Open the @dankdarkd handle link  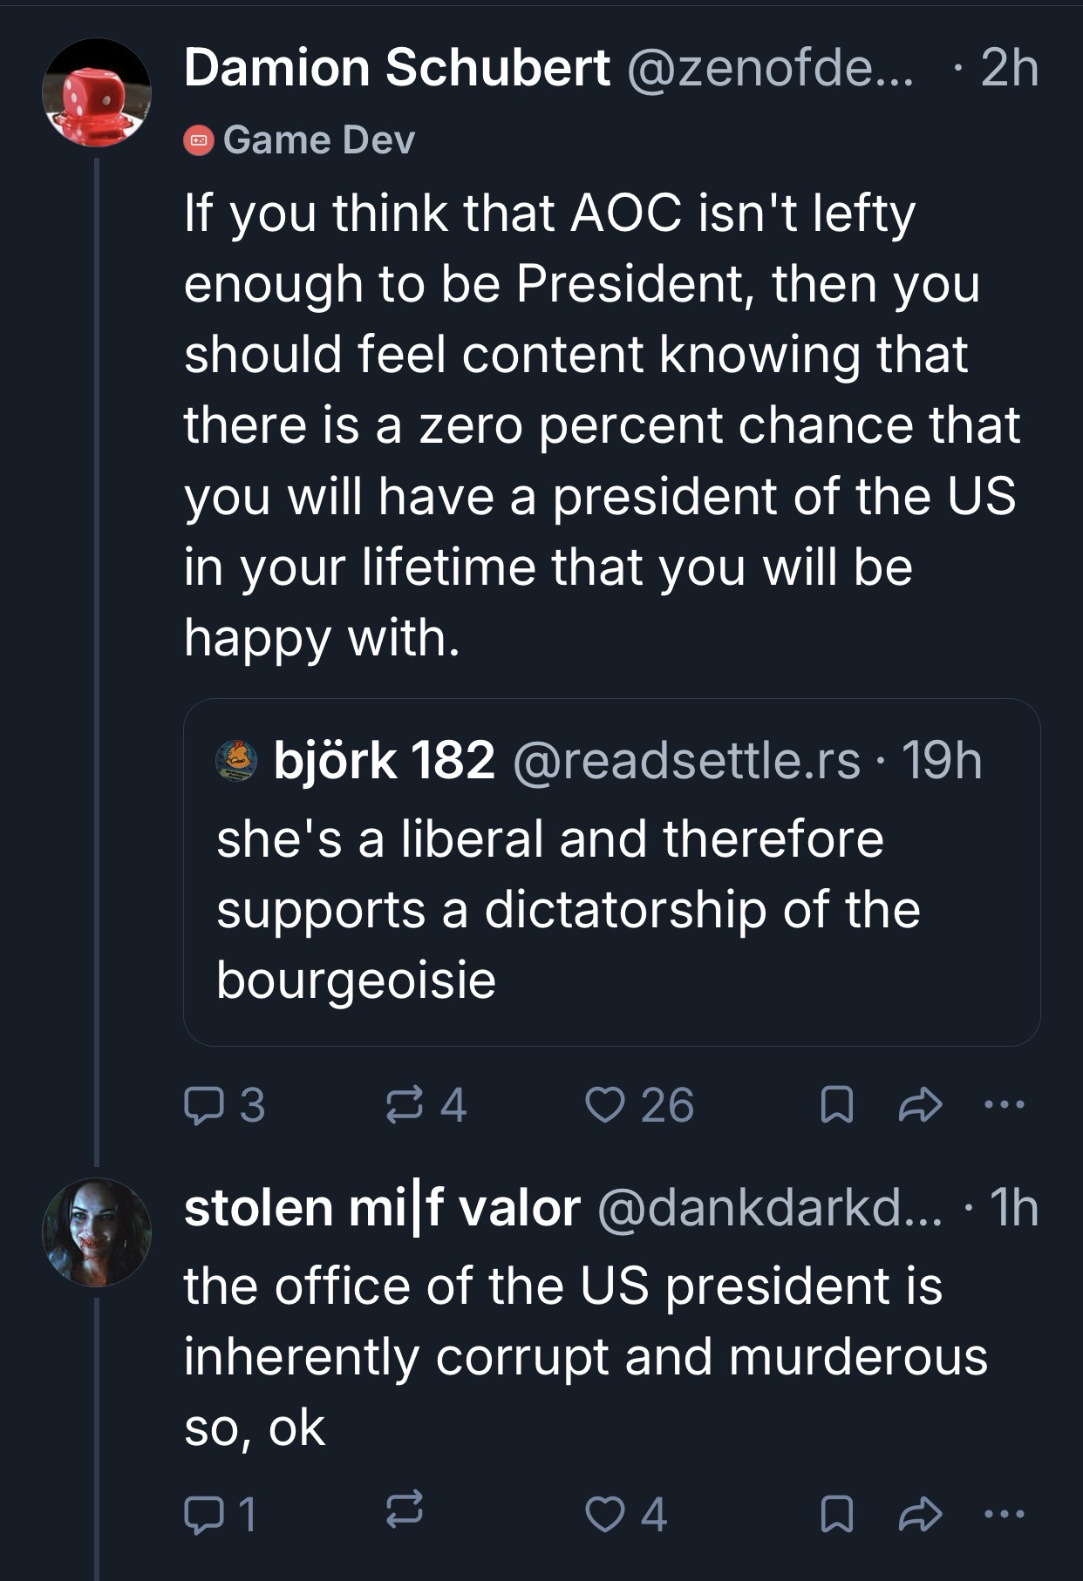[x=769, y=1208]
